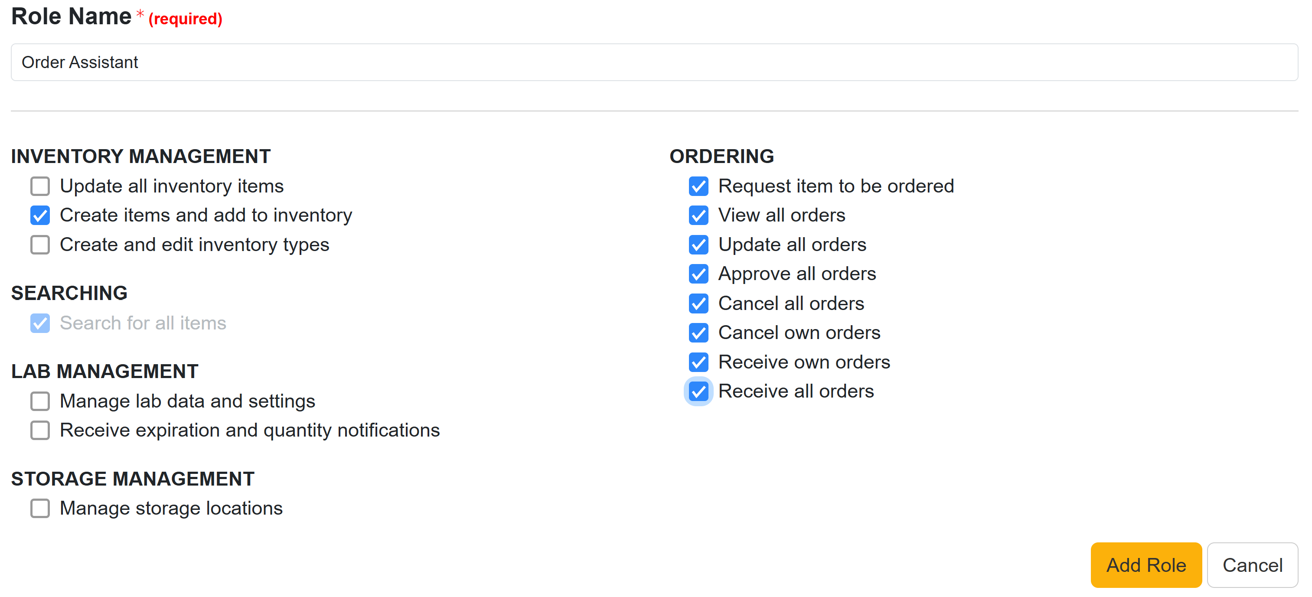Click the Receive all orders label
1312x597 pixels.
click(796, 391)
